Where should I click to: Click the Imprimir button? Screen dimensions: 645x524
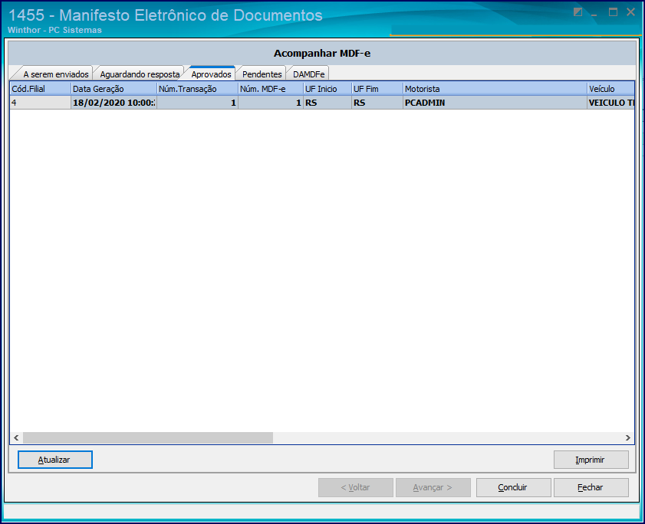[591, 460]
